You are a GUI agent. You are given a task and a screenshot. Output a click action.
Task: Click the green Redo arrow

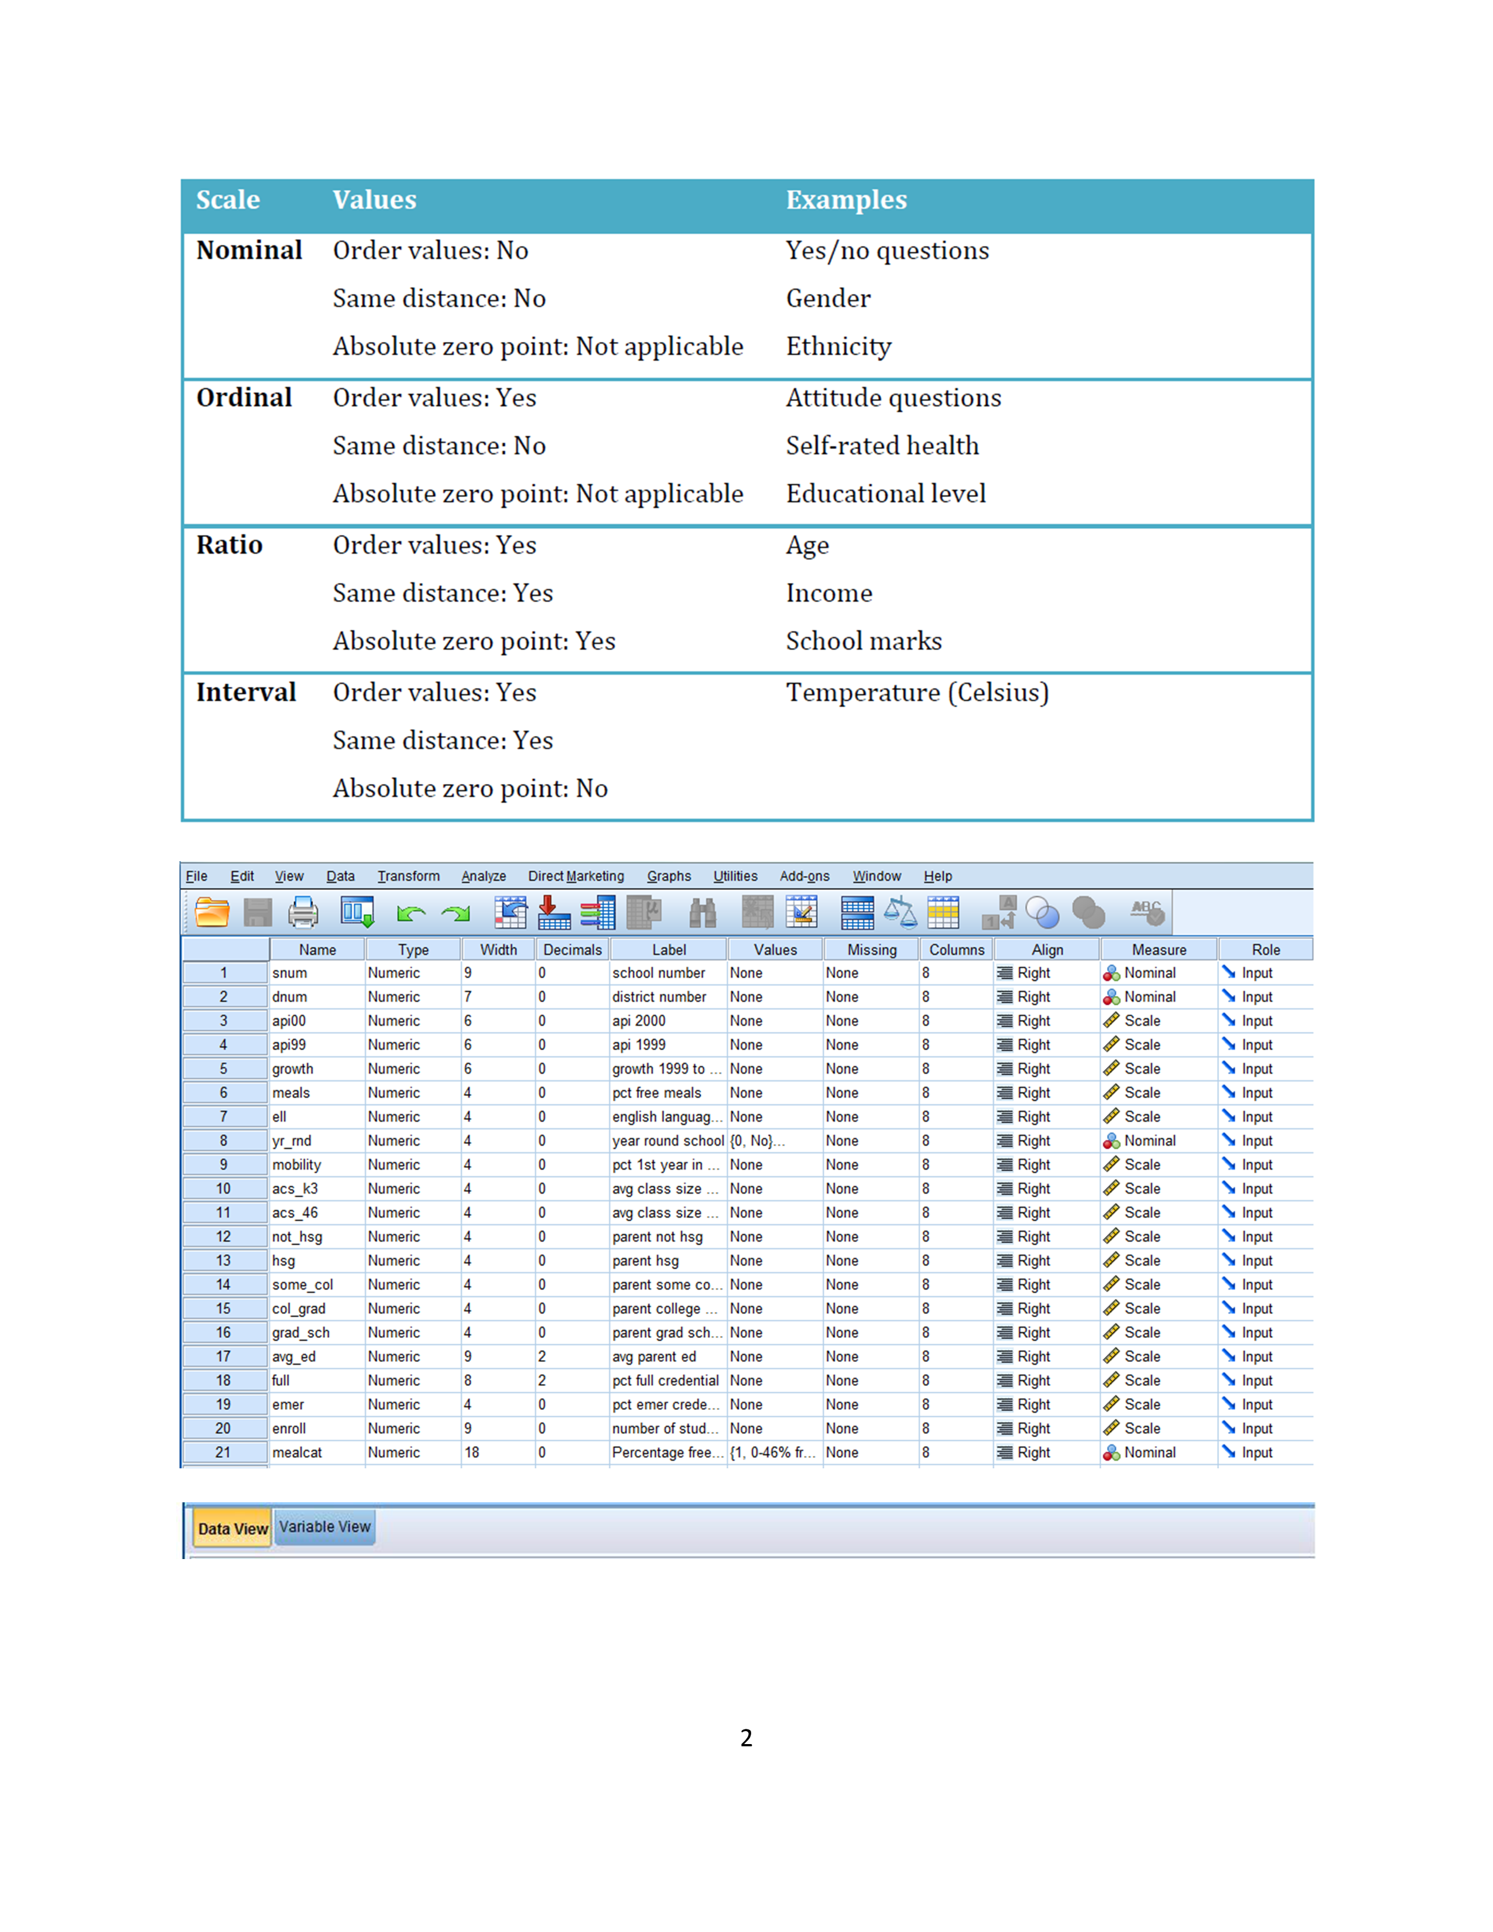pos(457,913)
